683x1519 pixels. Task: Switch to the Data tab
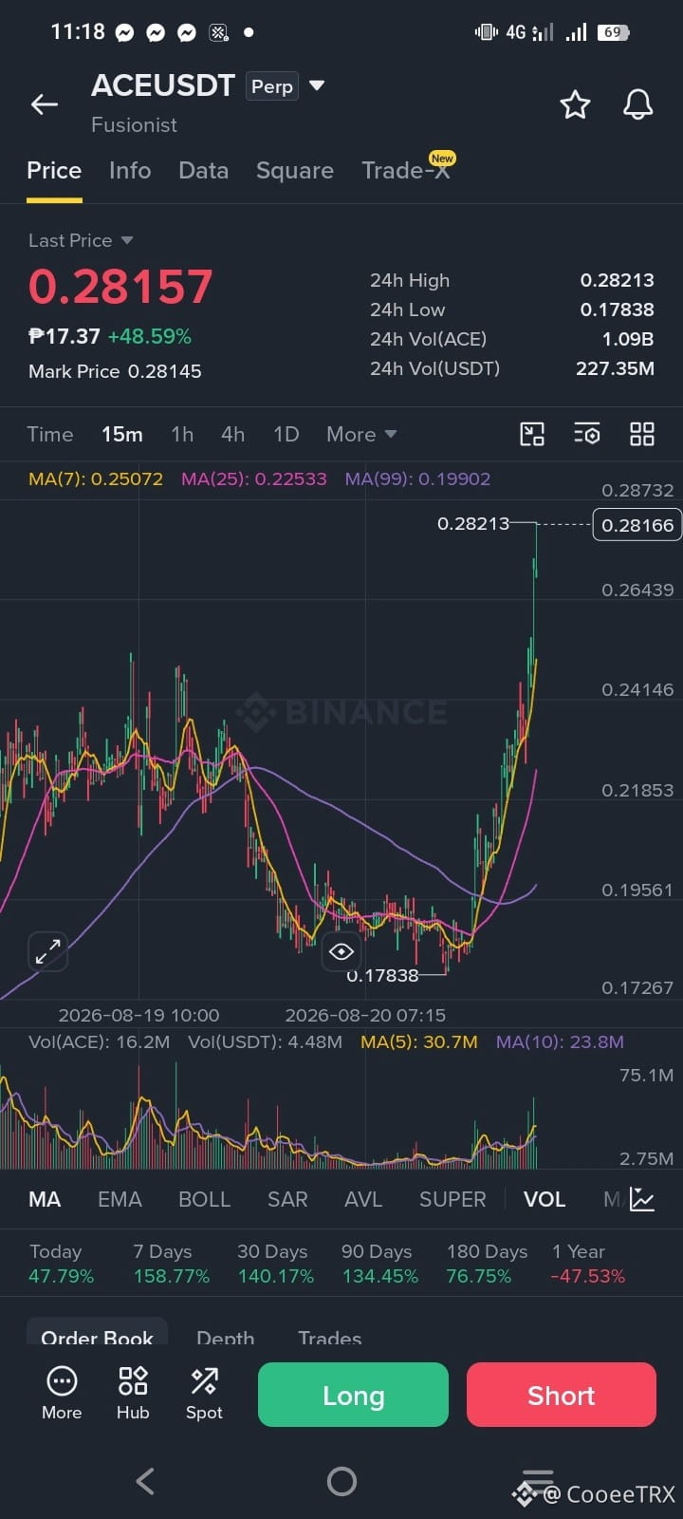coord(203,170)
